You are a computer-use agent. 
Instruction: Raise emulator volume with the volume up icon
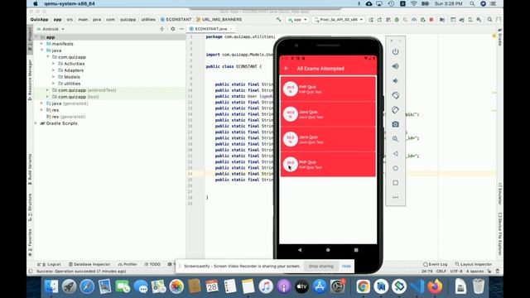point(395,66)
